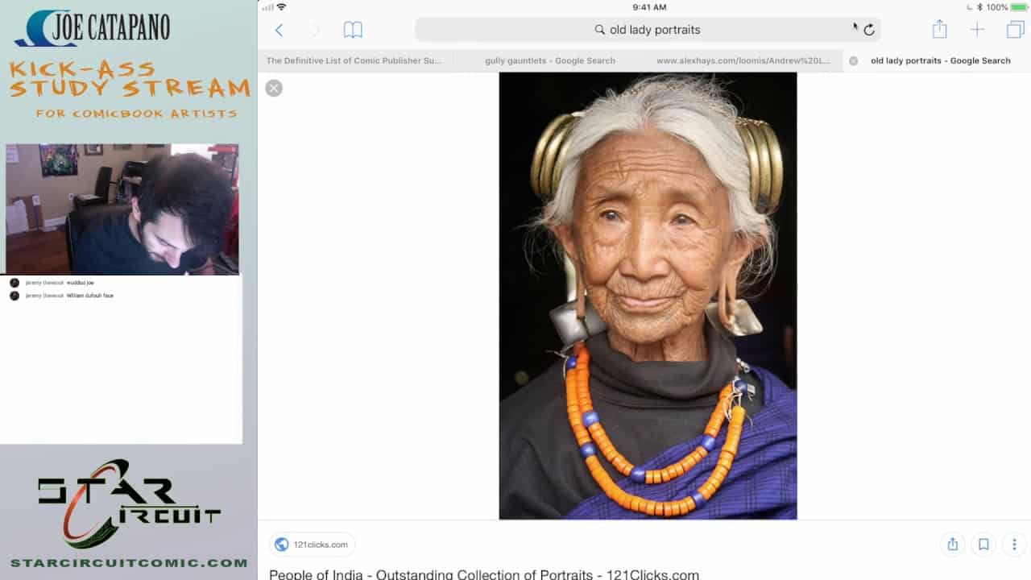This screenshot has width=1031, height=580.
Task: Open the Safari bookmarks book icon
Action: (x=353, y=30)
